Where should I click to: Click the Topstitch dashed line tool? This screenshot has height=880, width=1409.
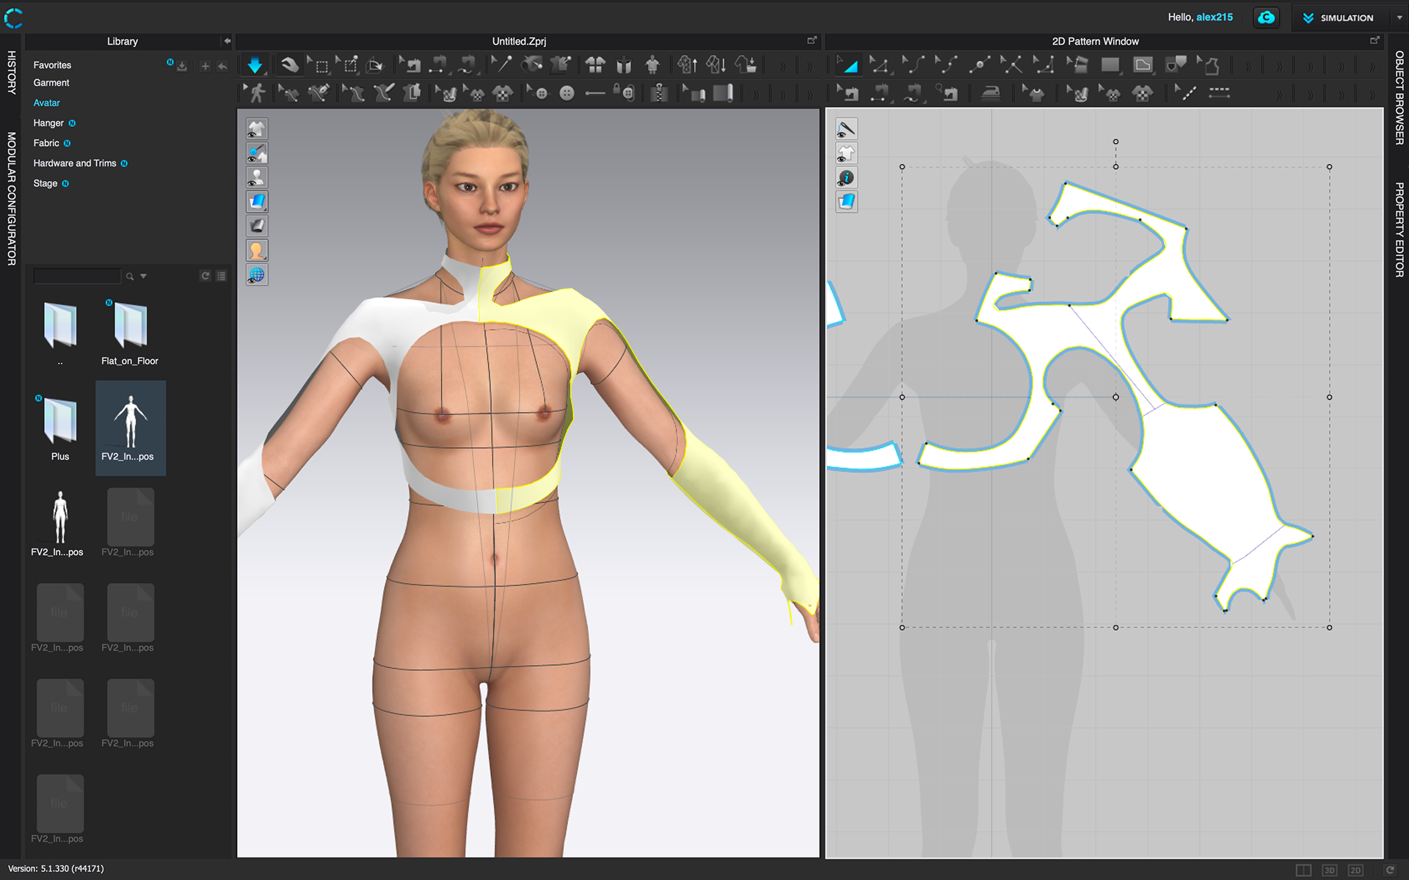(x=1219, y=93)
